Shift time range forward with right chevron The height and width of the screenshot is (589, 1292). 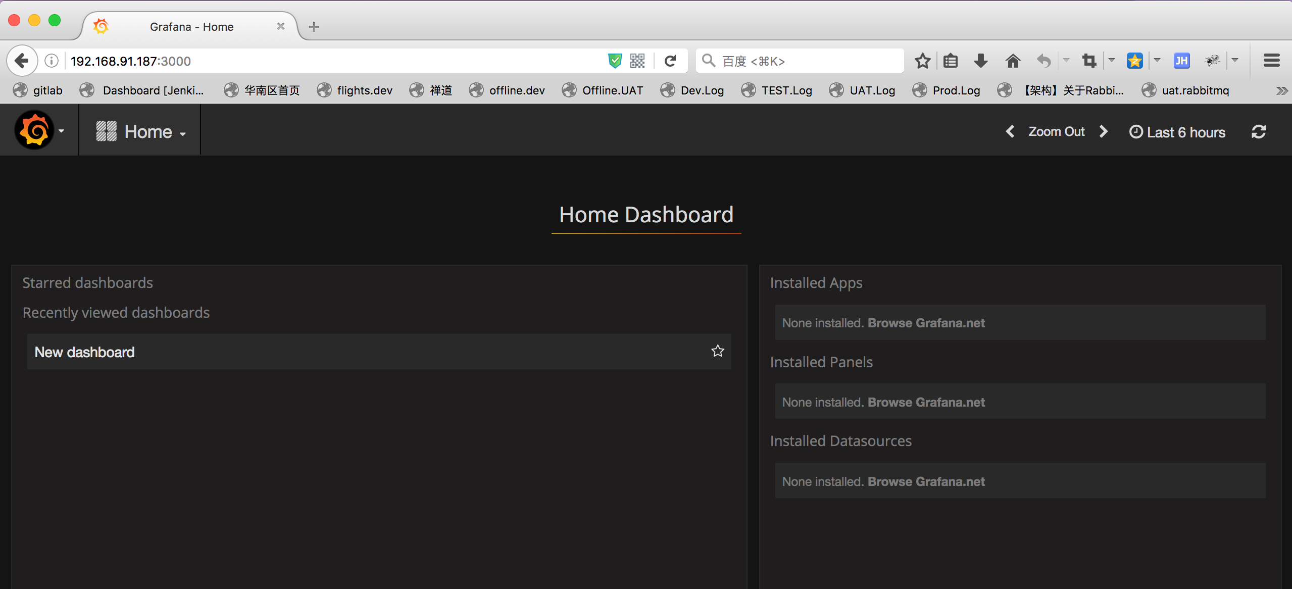pos(1104,132)
